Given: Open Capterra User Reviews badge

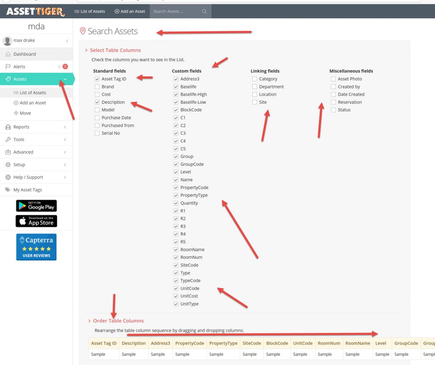Looking at the screenshot, I should (x=36, y=247).
